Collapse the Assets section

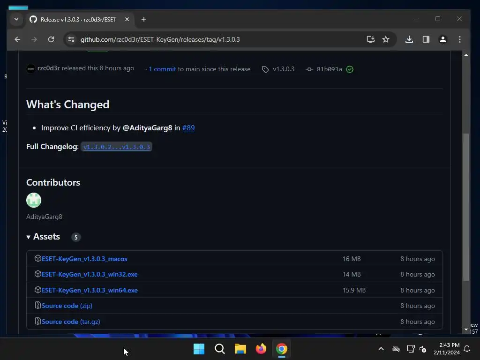point(43,237)
